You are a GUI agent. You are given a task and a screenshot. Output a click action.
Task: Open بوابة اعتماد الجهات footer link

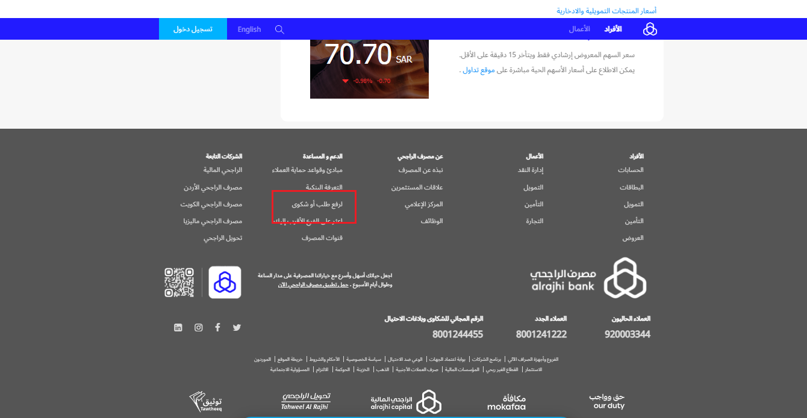coord(447,359)
